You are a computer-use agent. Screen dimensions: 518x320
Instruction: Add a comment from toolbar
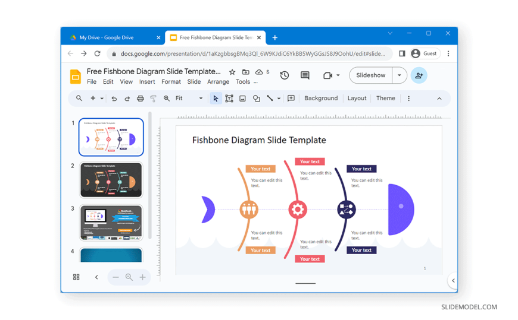point(291,98)
